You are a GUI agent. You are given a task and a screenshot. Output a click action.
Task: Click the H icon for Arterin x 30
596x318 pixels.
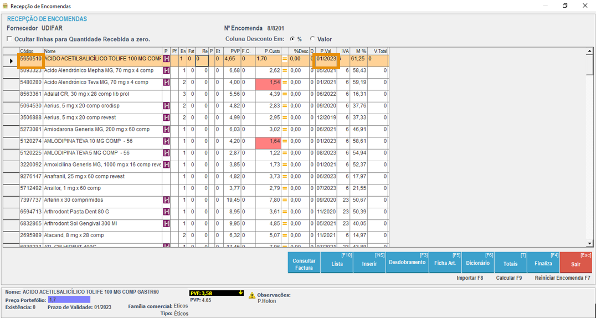pos(166,200)
